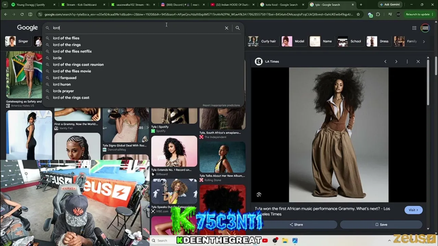Open the Google apps grid
This screenshot has height=246, width=438.
(x=414, y=28)
